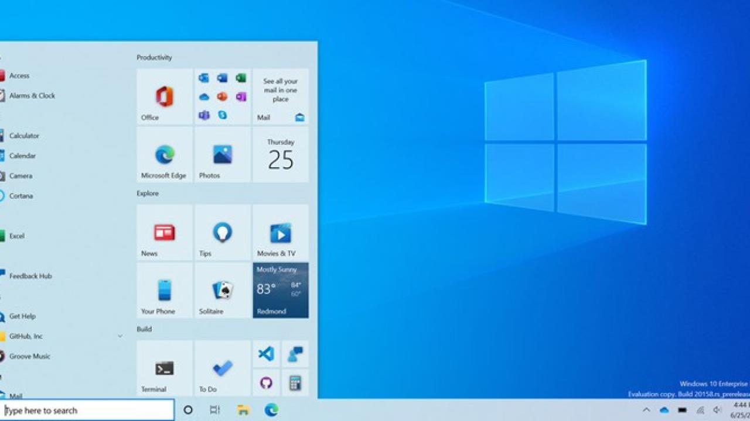Click the Productivity group header

pos(154,57)
